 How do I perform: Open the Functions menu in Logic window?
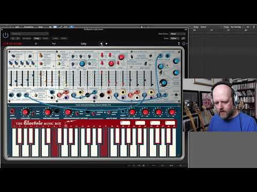point(28,27)
